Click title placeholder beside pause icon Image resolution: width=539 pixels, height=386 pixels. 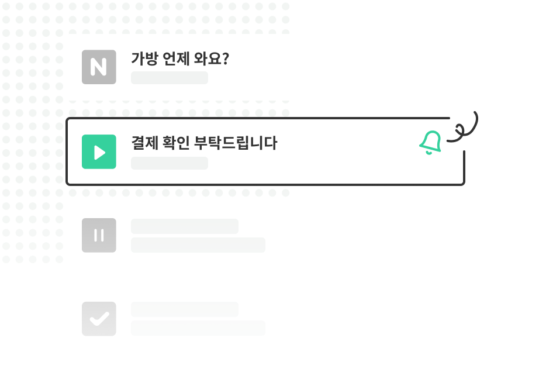185,226
